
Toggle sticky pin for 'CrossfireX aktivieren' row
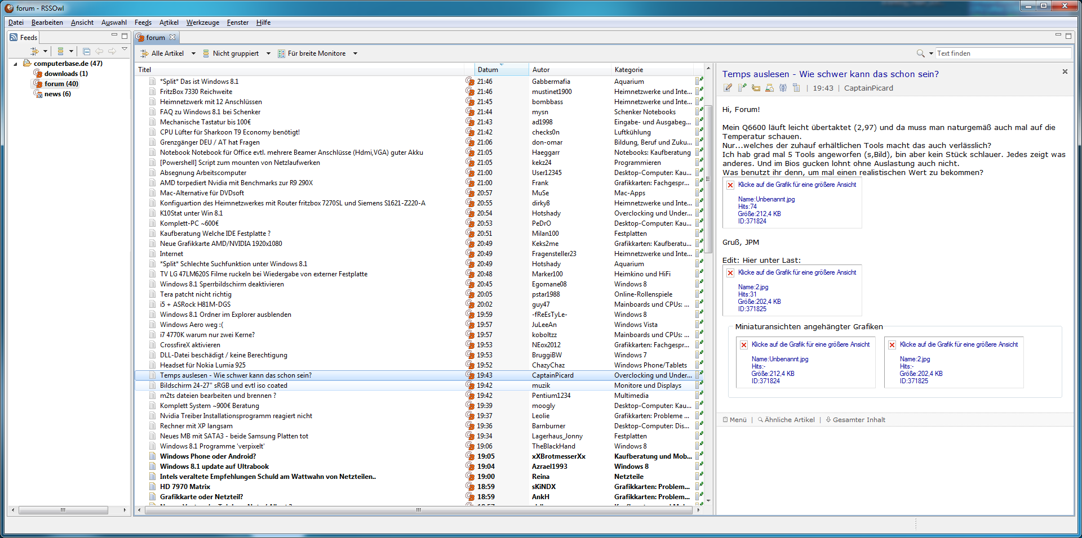point(699,345)
